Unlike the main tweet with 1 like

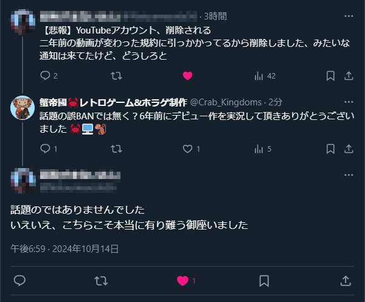tap(182, 281)
